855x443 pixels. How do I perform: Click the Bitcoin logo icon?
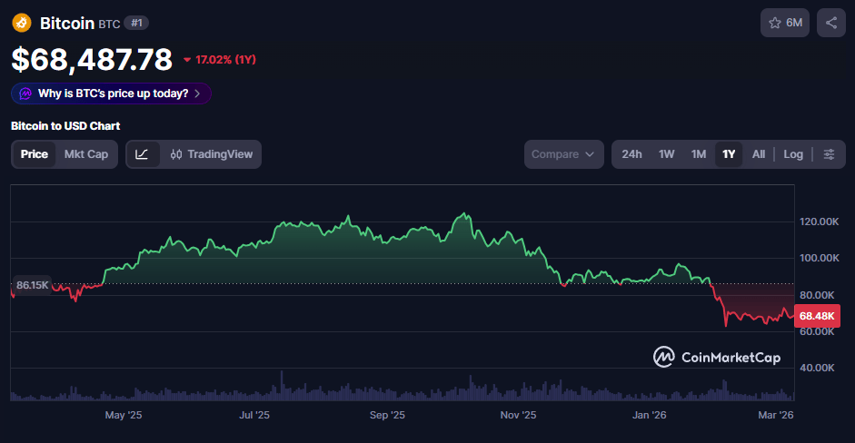pos(22,23)
